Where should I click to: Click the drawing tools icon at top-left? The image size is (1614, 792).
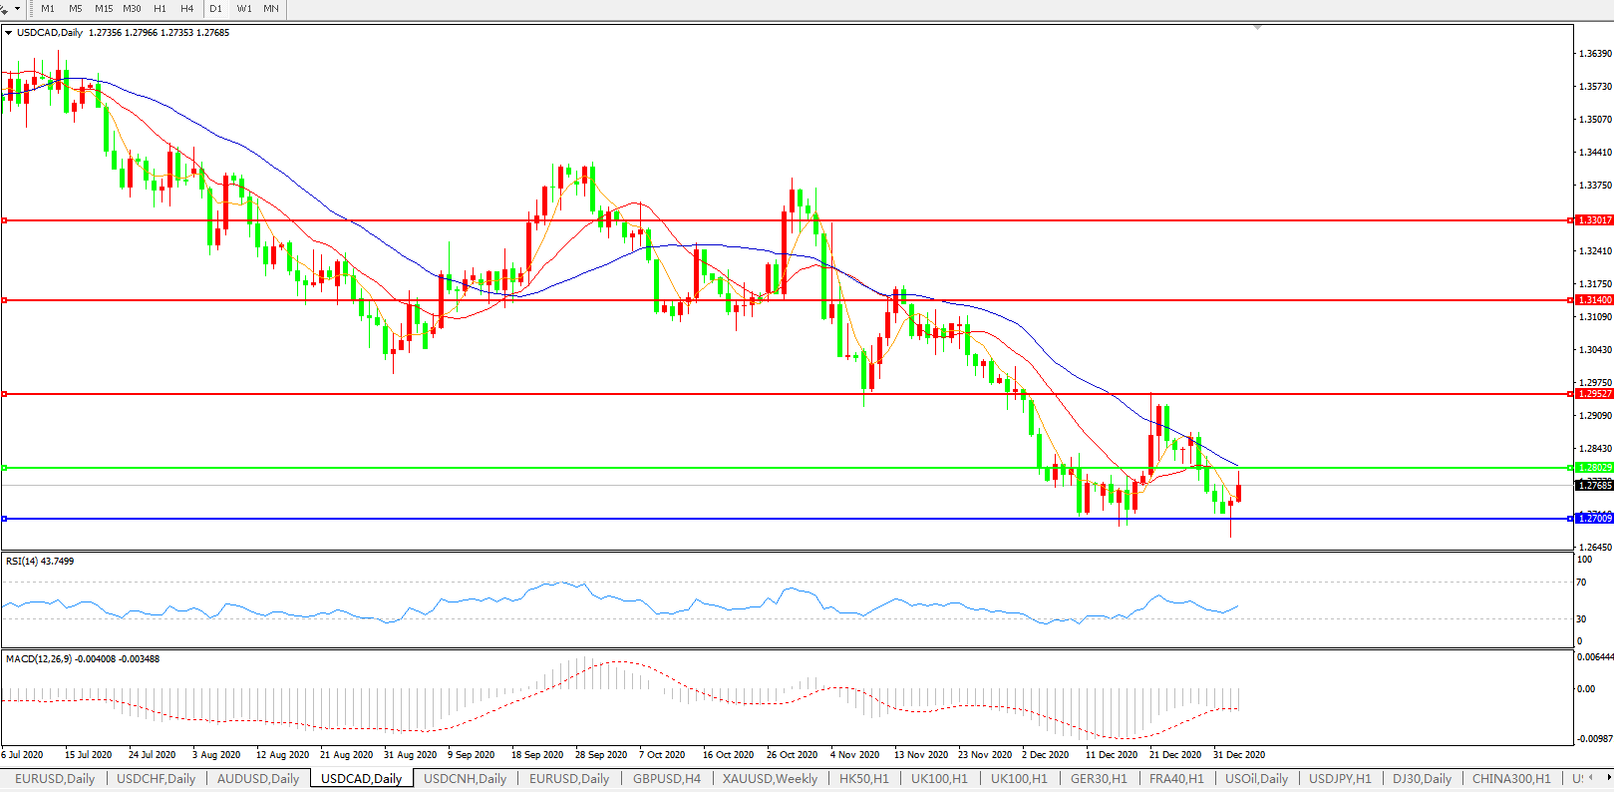click(4, 9)
